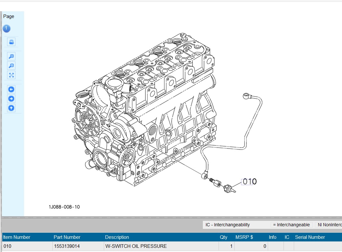This screenshot has height=252, width=342.
Task: Click MSRP value 0 in row 010
Action: tap(251, 246)
